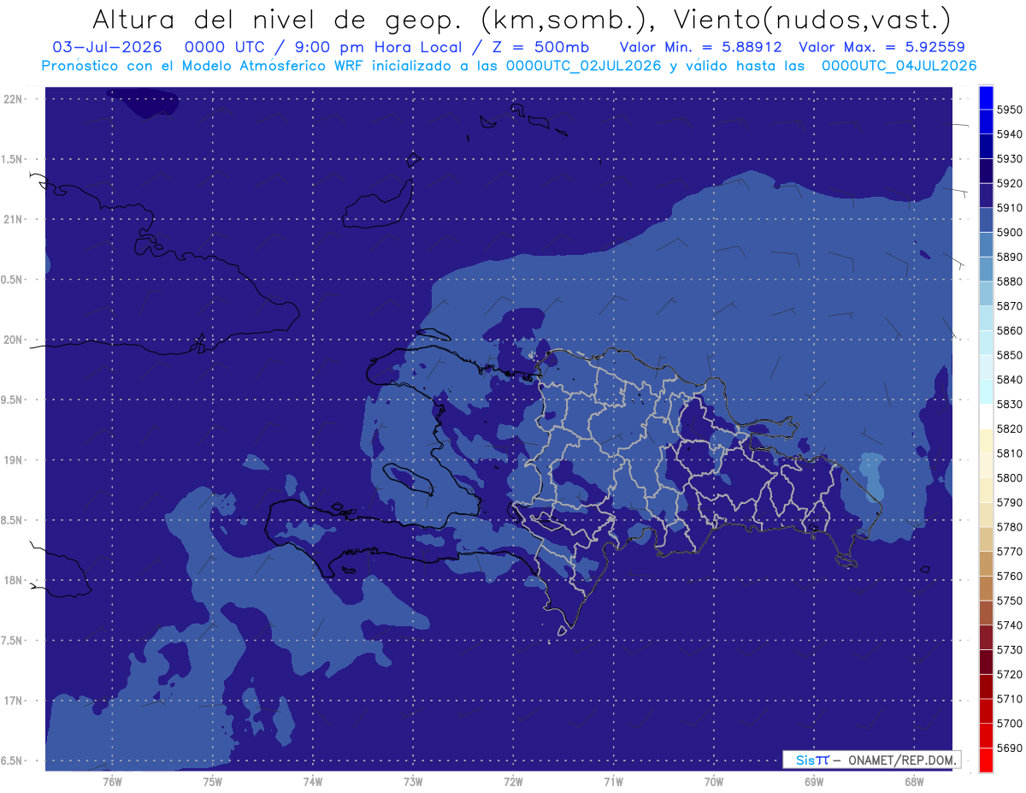Click the '19N' latitude label
The height and width of the screenshot is (793, 1026).
(15, 460)
